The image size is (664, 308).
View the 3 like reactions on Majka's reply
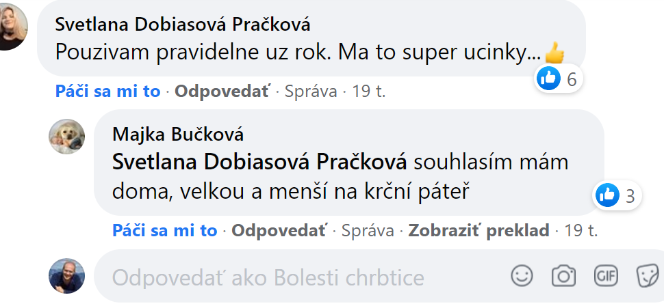pos(617,195)
